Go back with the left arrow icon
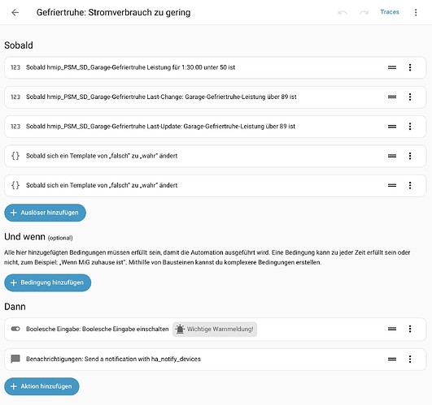Viewport: 432px width, 405px height. pyautogui.click(x=15, y=12)
